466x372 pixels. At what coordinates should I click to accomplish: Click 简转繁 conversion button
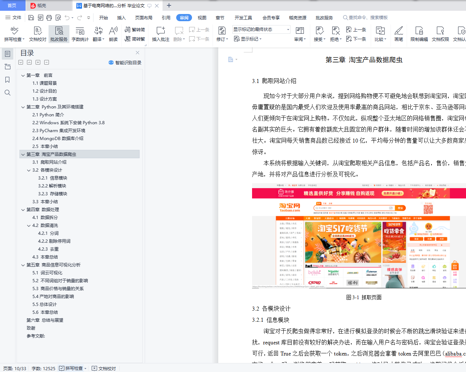point(135,39)
